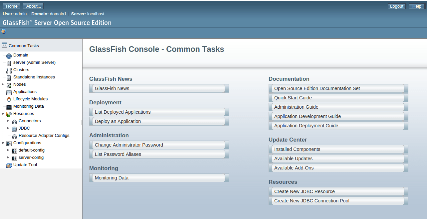
Task: Click the Monitoring Data tree icon
Action: pyautogui.click(x=9, y=107)
